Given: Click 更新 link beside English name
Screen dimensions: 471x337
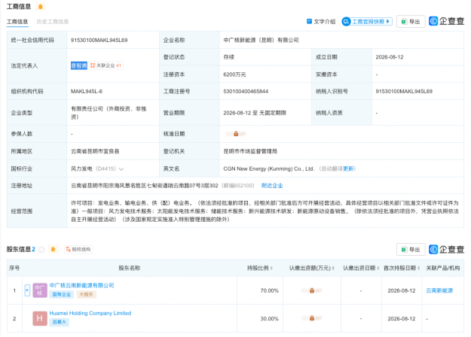Looking at the screenshot, I should (x=348, y=168).
